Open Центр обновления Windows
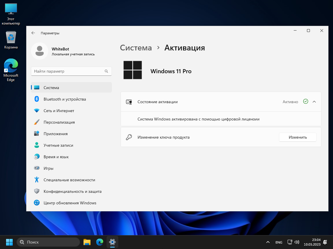 70,203
